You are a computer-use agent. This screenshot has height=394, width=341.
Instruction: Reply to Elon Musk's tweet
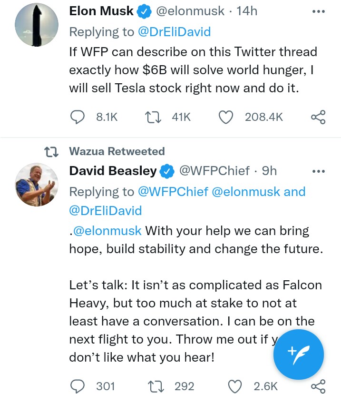pos(78,117)
